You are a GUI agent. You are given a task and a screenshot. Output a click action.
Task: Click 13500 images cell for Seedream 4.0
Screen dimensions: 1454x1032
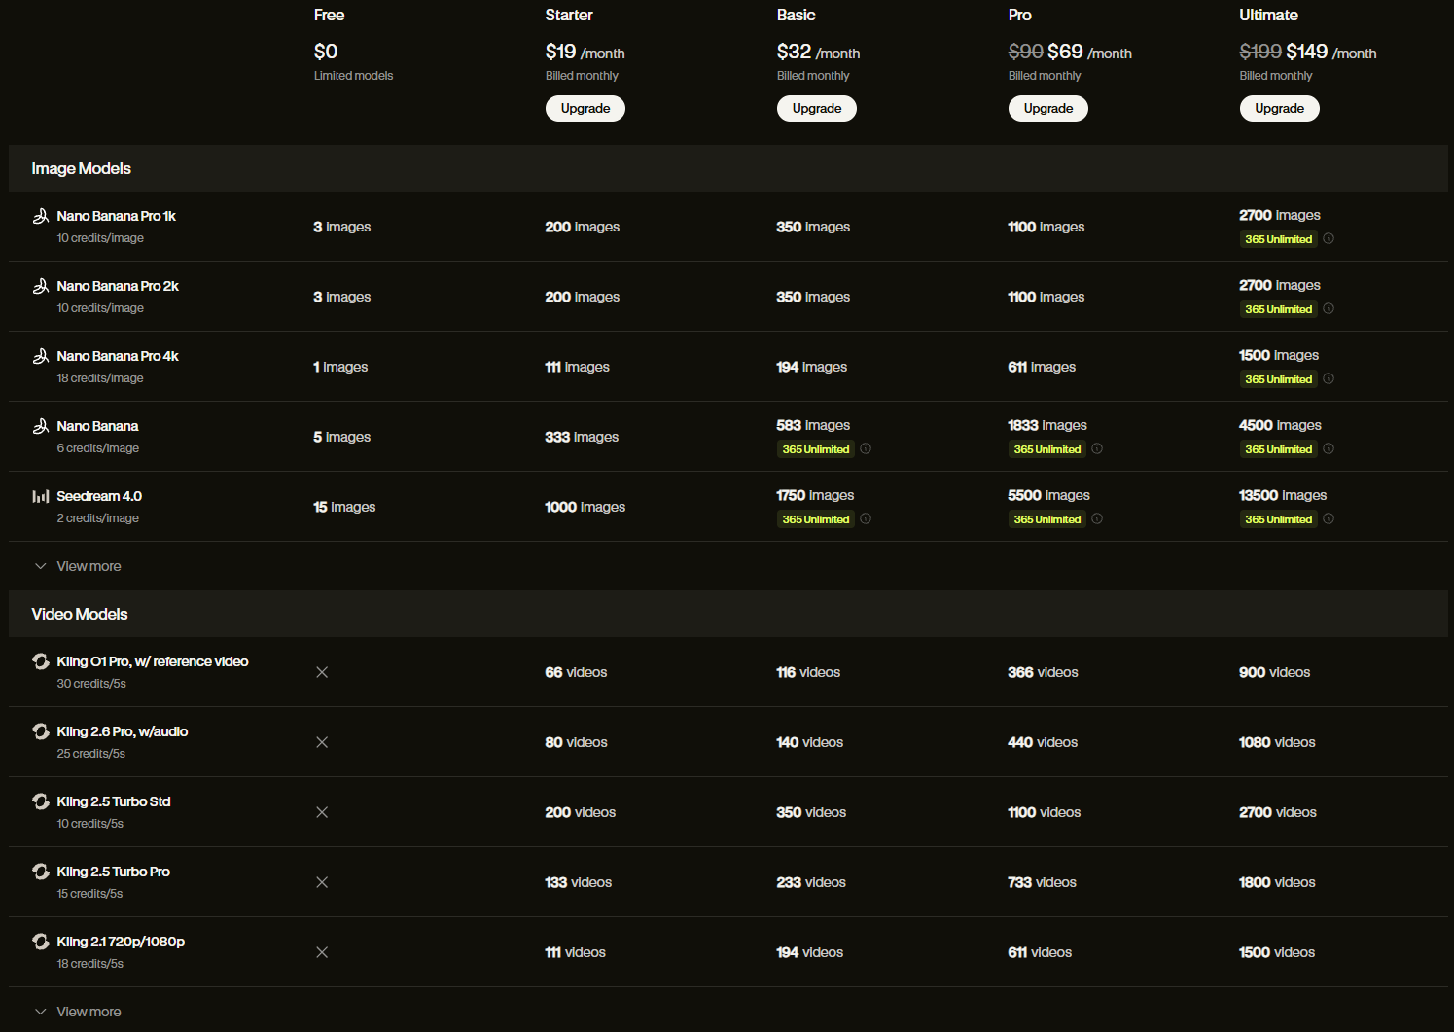pos(1283,495)
